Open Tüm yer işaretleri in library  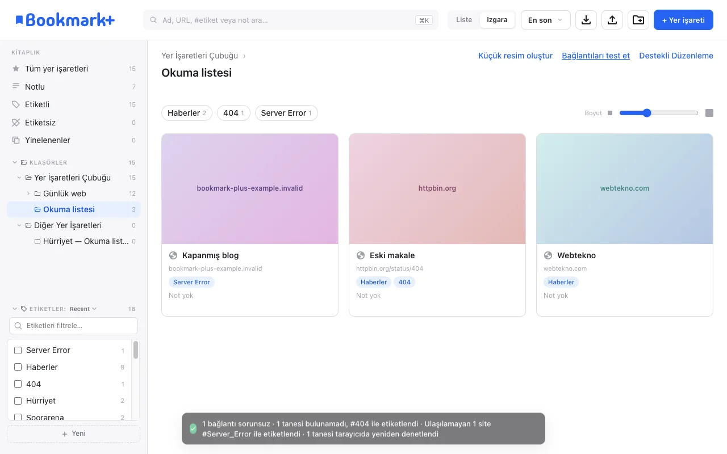coord(73,69)
